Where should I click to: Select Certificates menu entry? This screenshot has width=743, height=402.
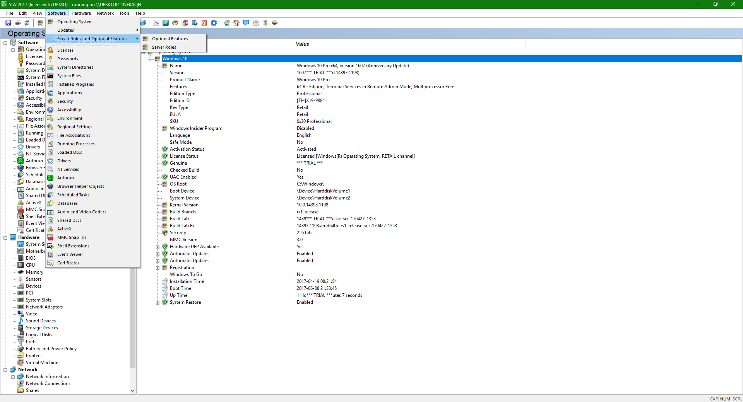pyautogui.click(x=92, y=263)
